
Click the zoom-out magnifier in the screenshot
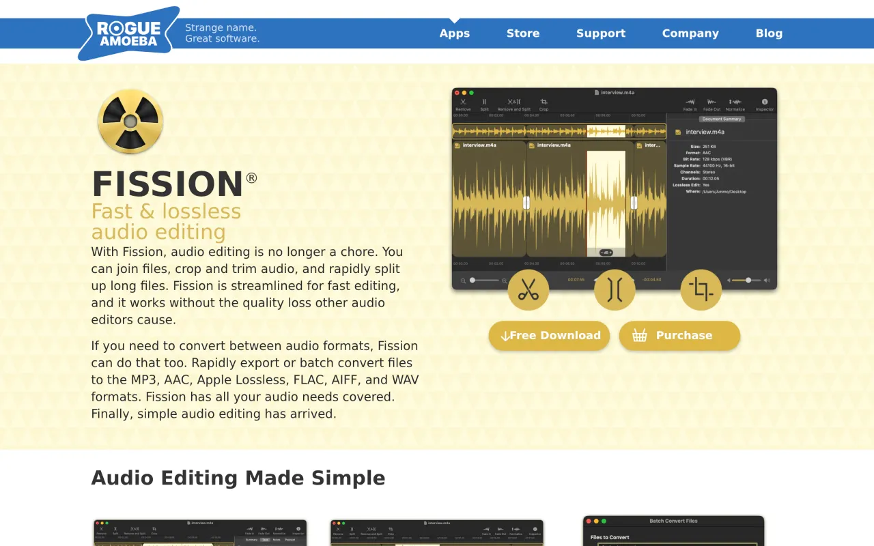pos(463,281)
